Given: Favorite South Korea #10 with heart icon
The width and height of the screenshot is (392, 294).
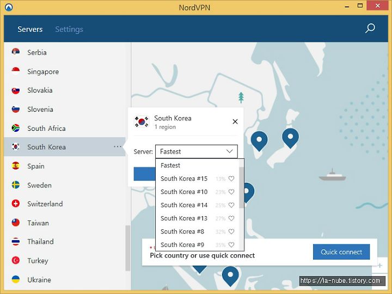Looking at the screenshot, I should [x=231, y=192].
